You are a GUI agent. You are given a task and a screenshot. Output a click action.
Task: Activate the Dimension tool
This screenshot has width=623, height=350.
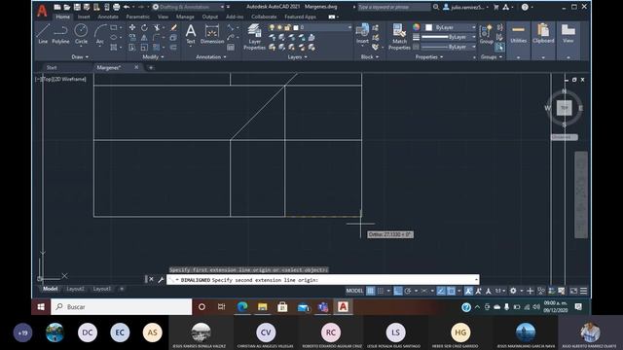pos(212,33)
